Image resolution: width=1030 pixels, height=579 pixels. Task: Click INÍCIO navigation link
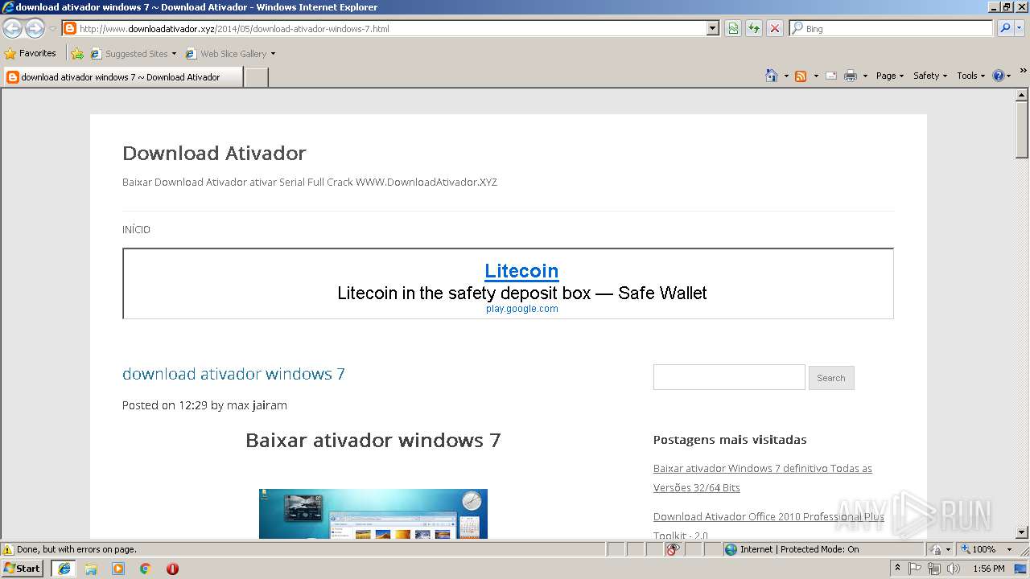click(x=136, y=229)
